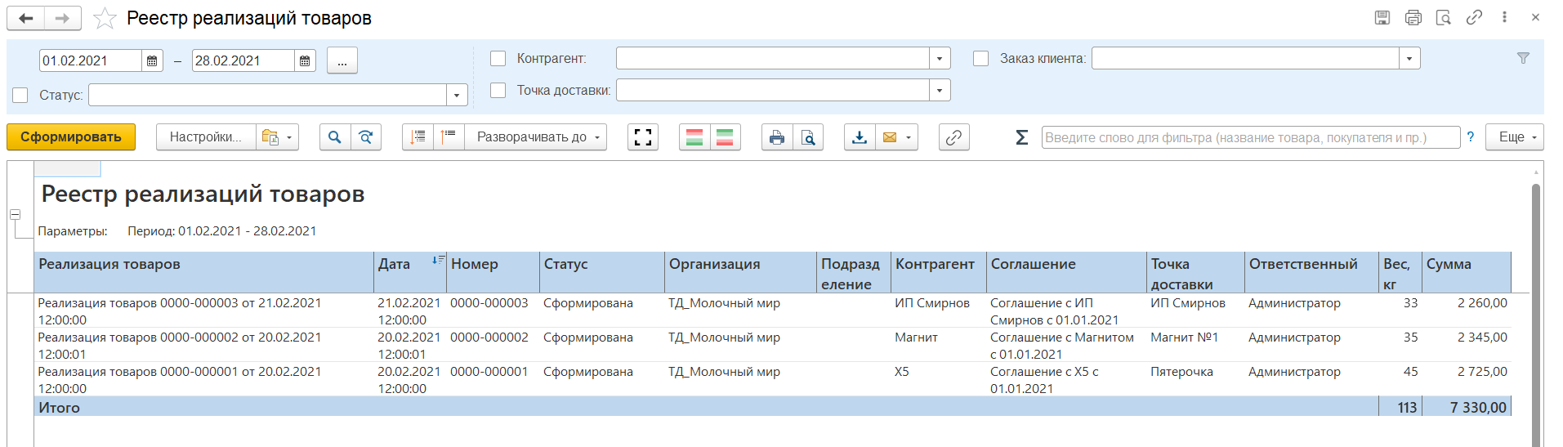Image resolution: width=1563 pixels, height=447 pixels.
Task: Open the Еще menu
Action: (x=1514, y=137)
